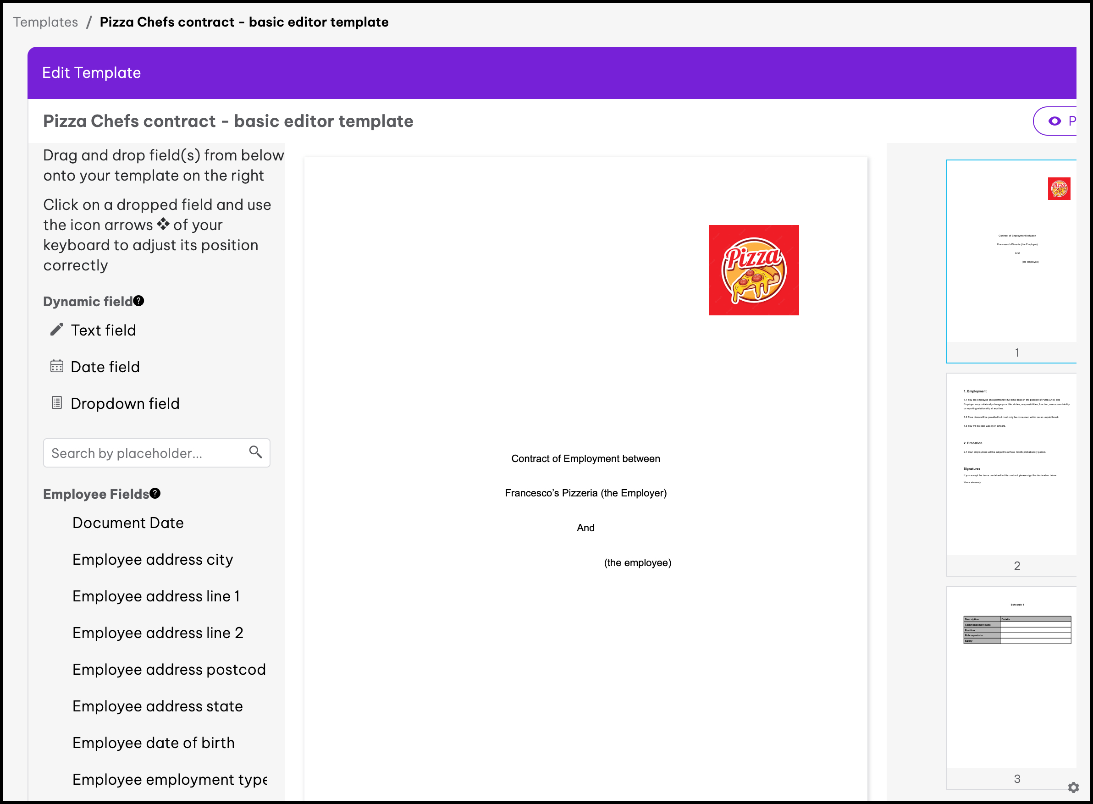Viewport: 1093px width, 804px height.
Task: Click the settings gear icon at bottom right
Action: tap(1074, 787)
